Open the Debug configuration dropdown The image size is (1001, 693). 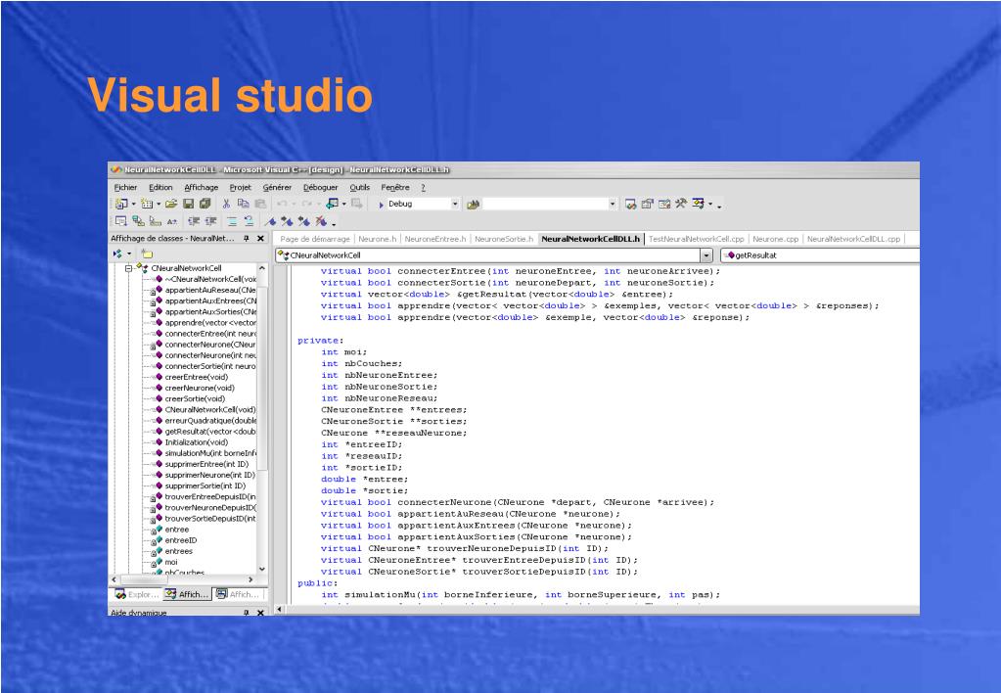455,204
